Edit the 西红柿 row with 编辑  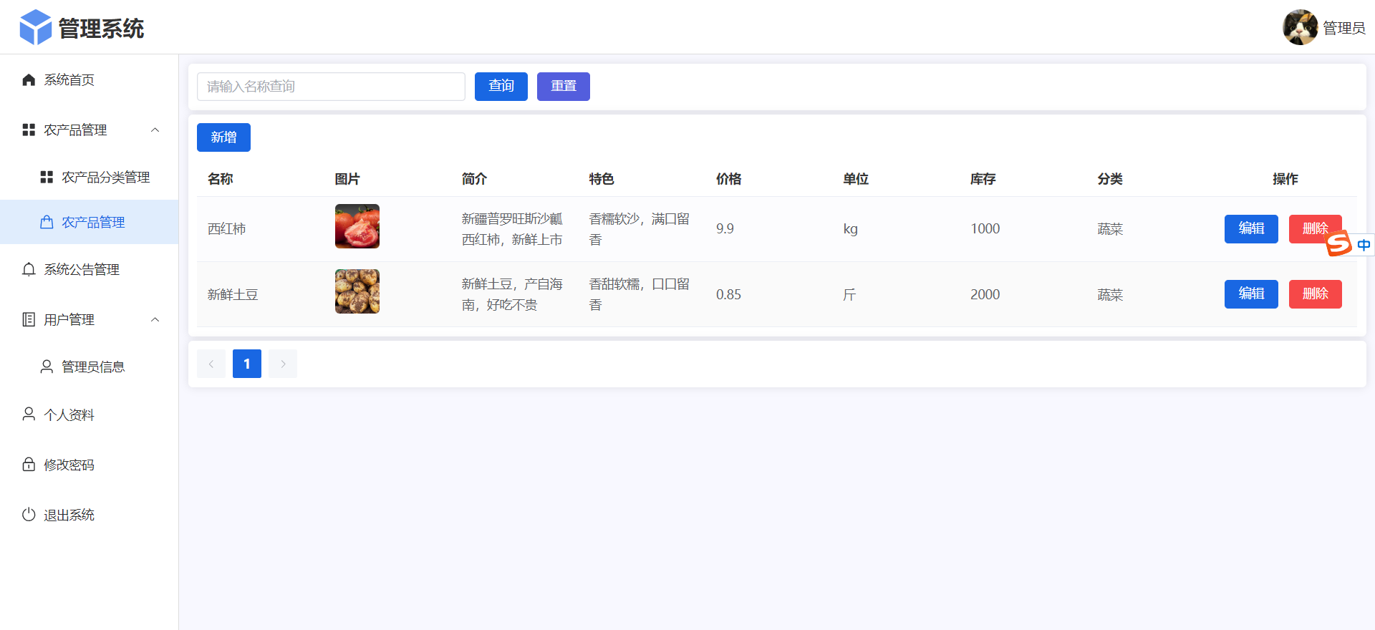[1251, 229]
